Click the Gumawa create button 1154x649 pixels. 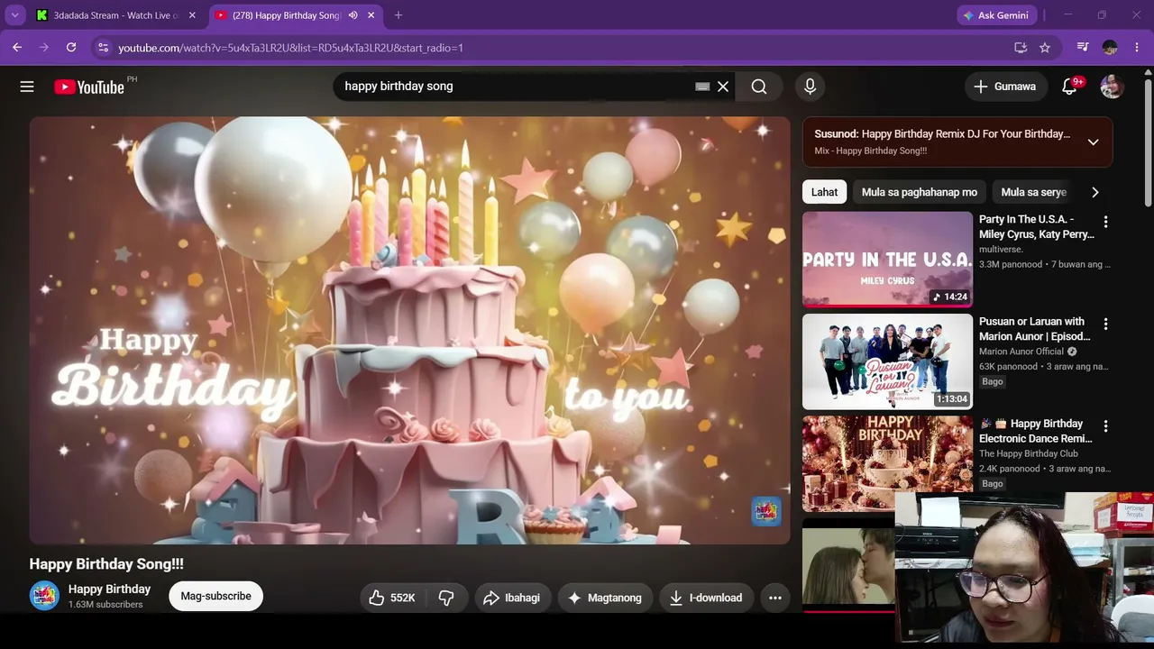click(1004, 87)
